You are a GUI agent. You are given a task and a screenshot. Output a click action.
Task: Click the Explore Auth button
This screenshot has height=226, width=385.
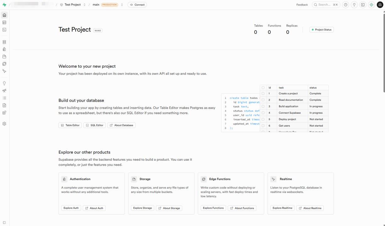71,208
